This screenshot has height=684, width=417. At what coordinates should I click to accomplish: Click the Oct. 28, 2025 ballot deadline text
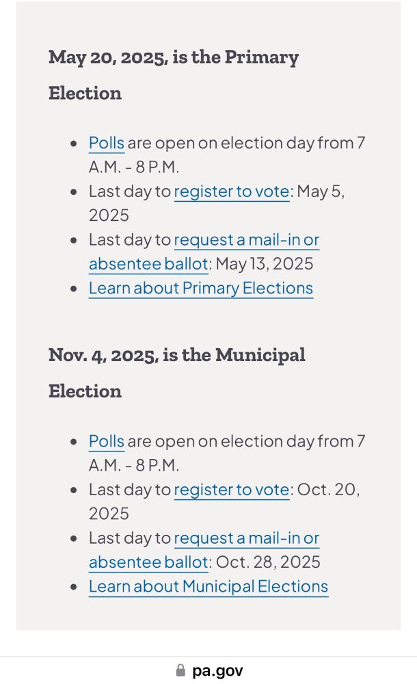tap(268, 562)
